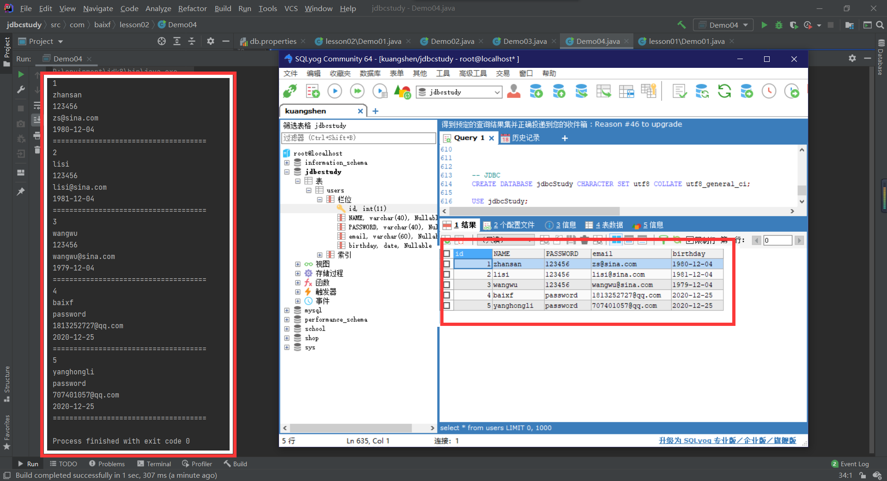Collapse the jdbcstudy database node
The image size is (887, 481).
click(x=287, y=172)
